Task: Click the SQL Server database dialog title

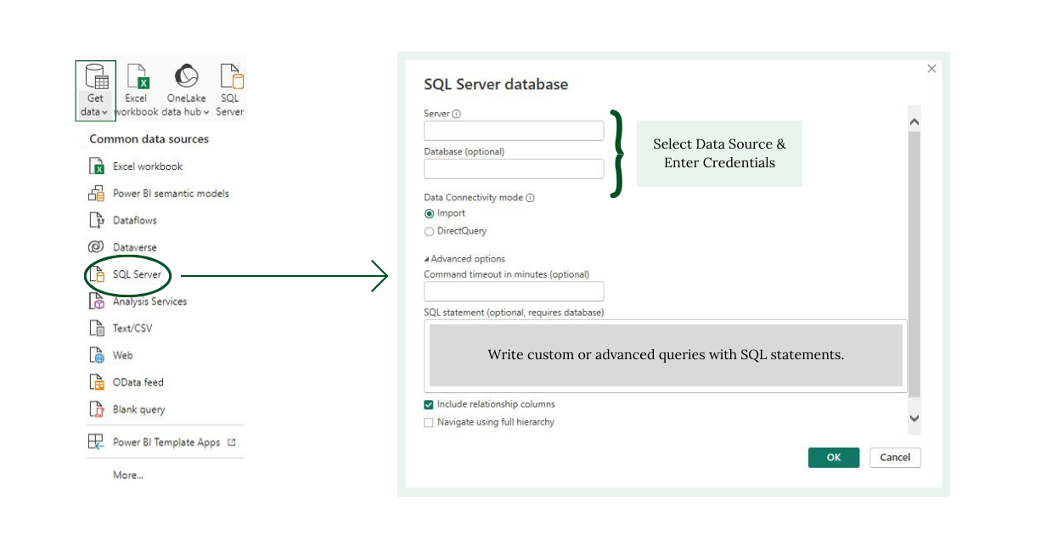Action: point(496,84)
